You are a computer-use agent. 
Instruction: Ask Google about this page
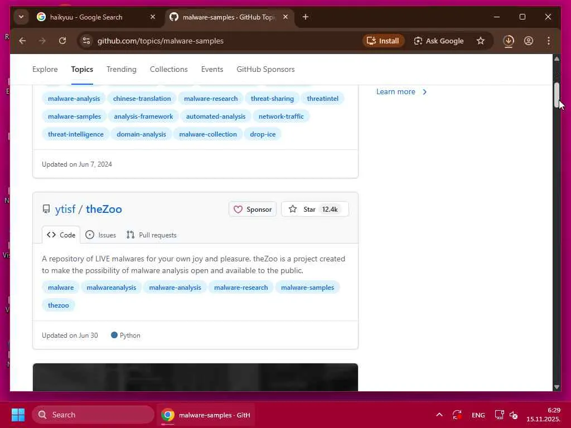[x=439, y=41]
